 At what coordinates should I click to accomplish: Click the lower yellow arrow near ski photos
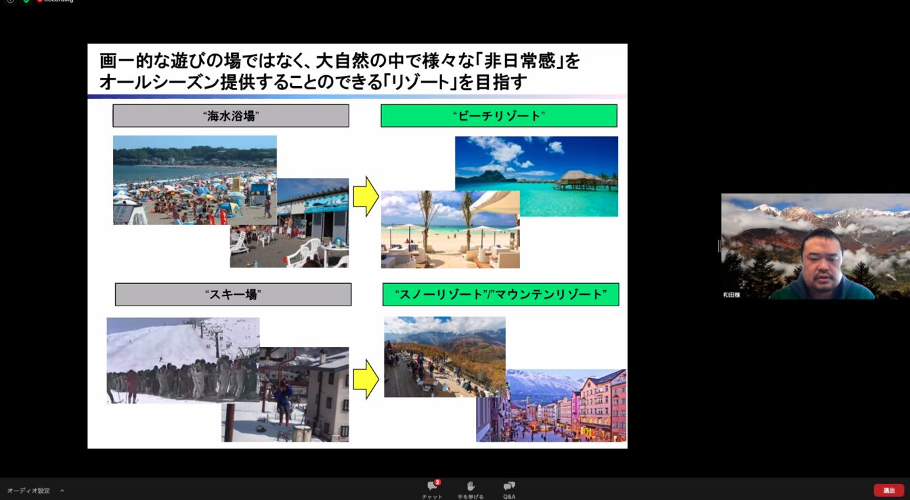(x=366, y=379)
